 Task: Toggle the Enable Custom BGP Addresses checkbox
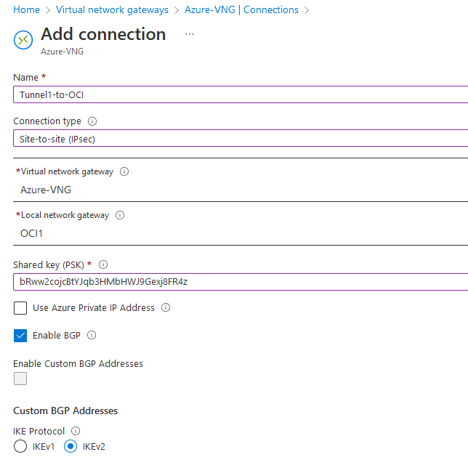(20, 379)
